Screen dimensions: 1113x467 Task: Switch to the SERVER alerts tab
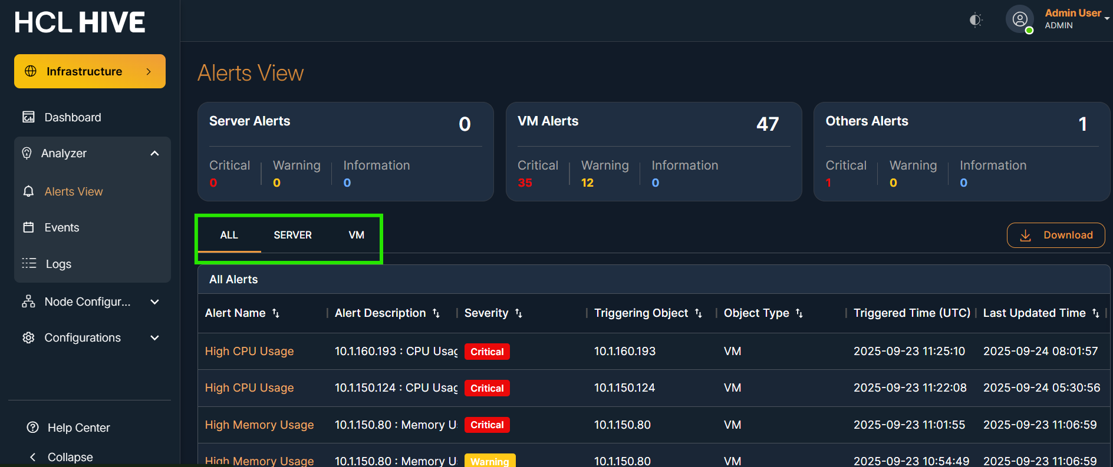click(292, 235)
